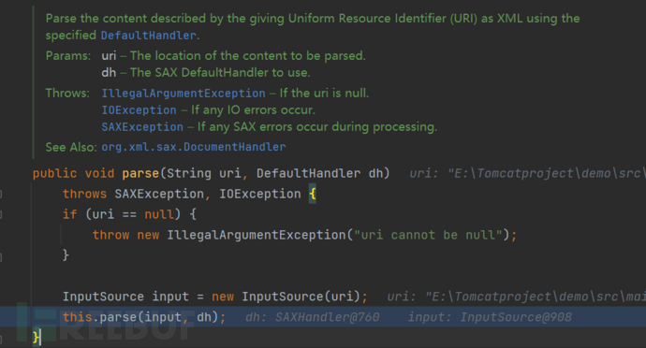Click the this.parse(input, dh) call
Image resolution: width=646 pixels, height=348 pixels.
(140, 317)
